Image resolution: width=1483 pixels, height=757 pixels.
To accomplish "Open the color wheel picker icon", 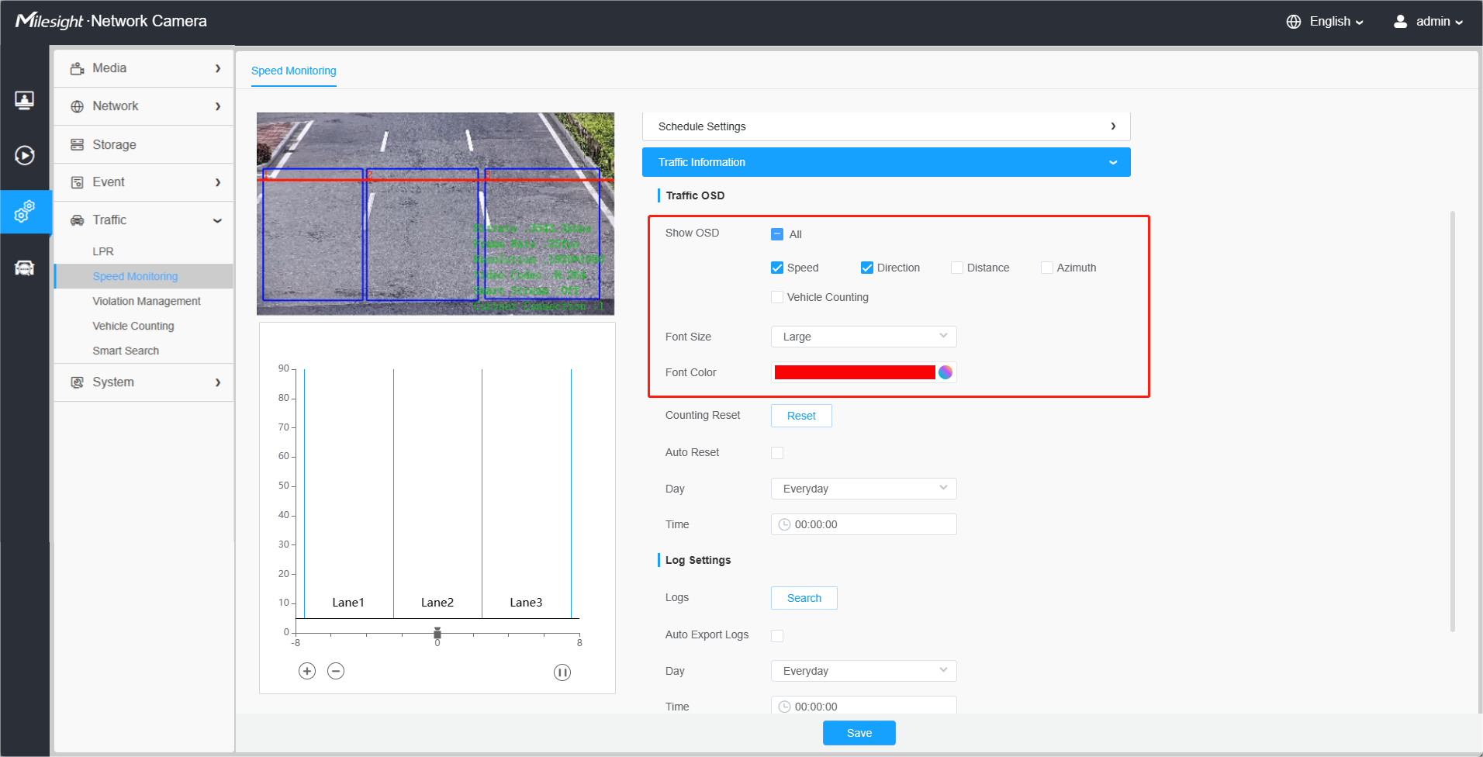I will [x=945, y=372].
